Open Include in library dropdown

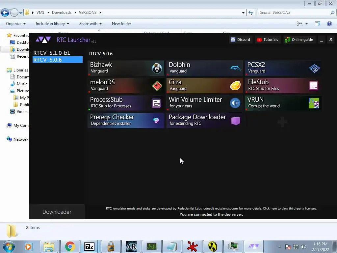tap(52, 24)
